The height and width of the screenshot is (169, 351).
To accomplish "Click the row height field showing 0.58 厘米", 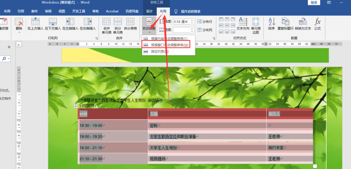I will pos(181,22).
